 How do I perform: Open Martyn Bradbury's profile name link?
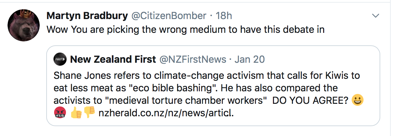tap(87, 15)
